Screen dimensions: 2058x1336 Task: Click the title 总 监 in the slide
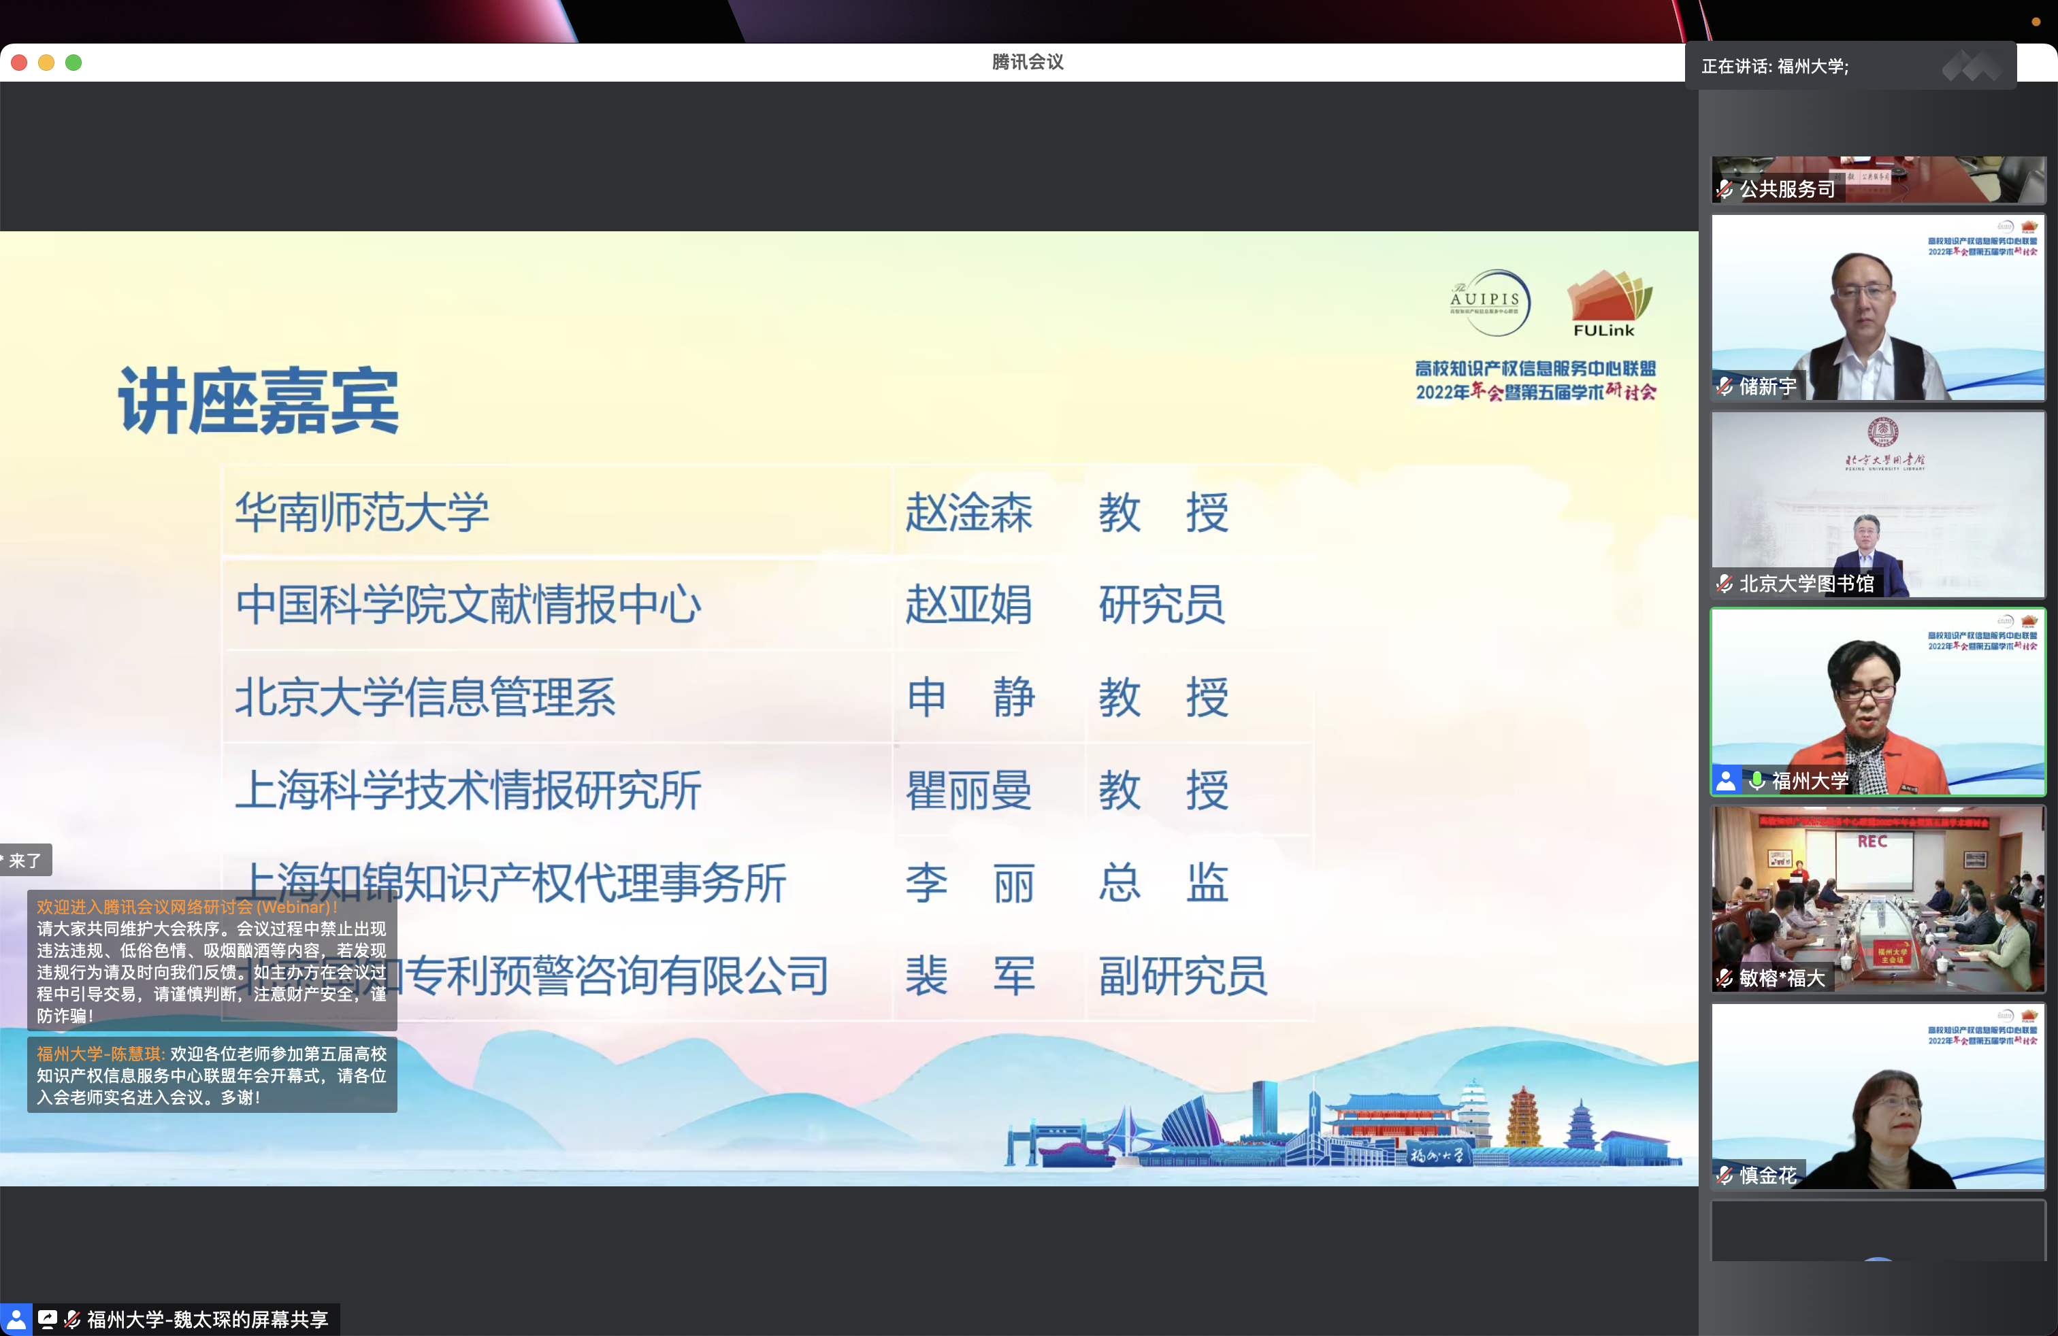coord(1163,883)
